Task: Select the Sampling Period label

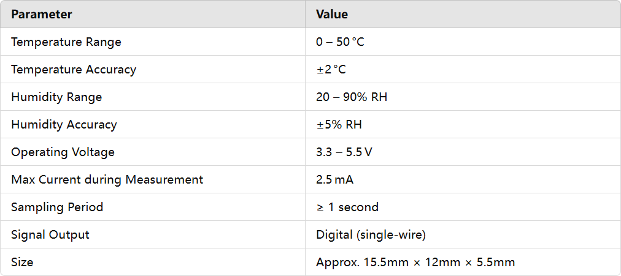Action: point(57,207)
